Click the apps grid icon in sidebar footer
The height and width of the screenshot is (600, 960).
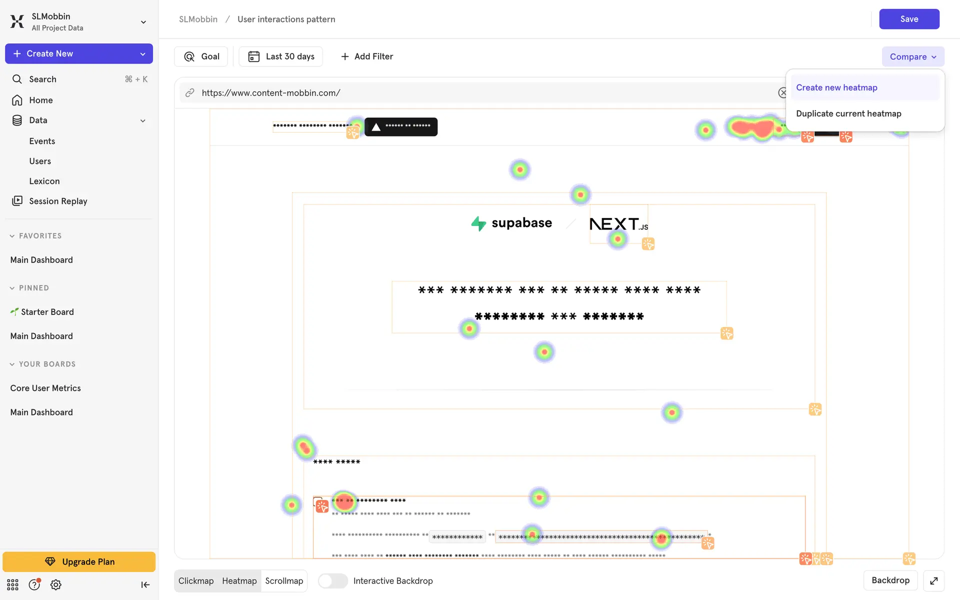coord(12,584)
